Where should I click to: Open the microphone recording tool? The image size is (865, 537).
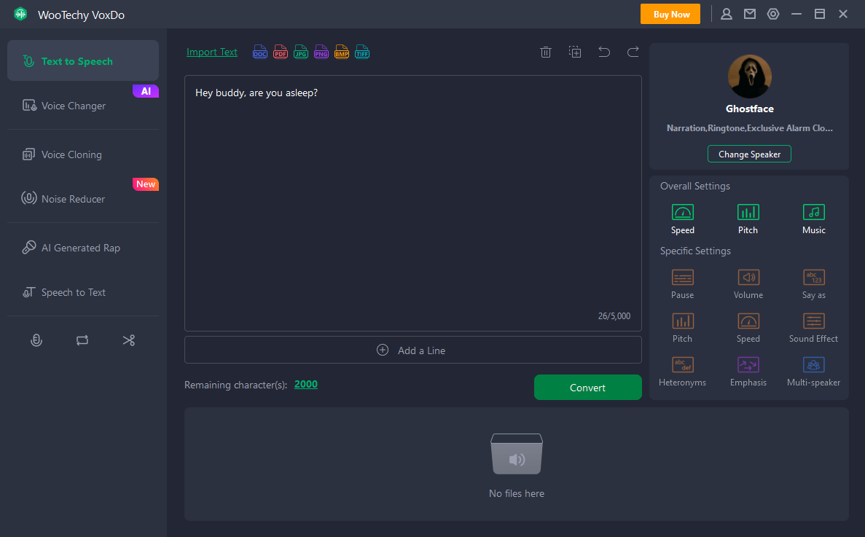point(36,340)
